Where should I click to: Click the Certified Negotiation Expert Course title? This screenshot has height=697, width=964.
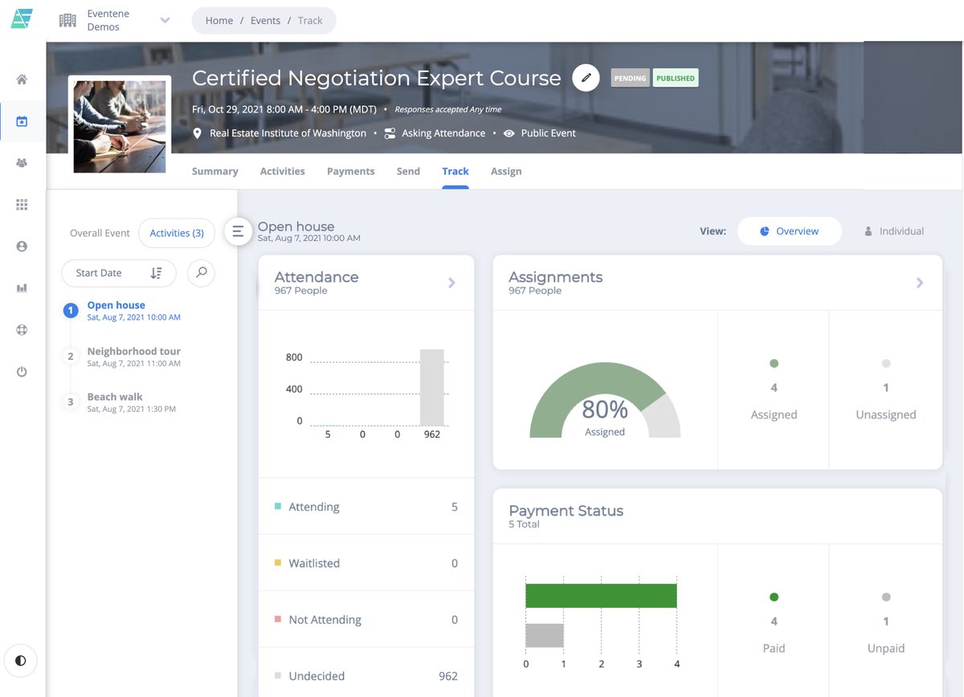point(376,78)
